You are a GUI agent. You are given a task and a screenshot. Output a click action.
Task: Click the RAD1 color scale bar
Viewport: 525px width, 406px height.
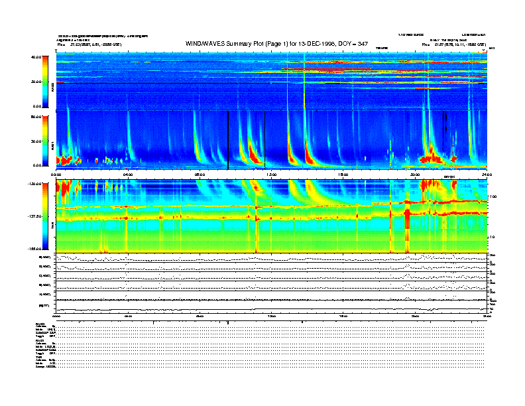tap(45, 141)
